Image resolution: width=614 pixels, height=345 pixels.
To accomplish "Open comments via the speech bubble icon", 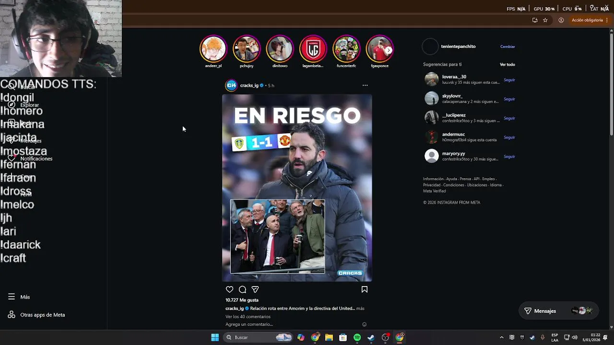I will click(x=242, y=289).
